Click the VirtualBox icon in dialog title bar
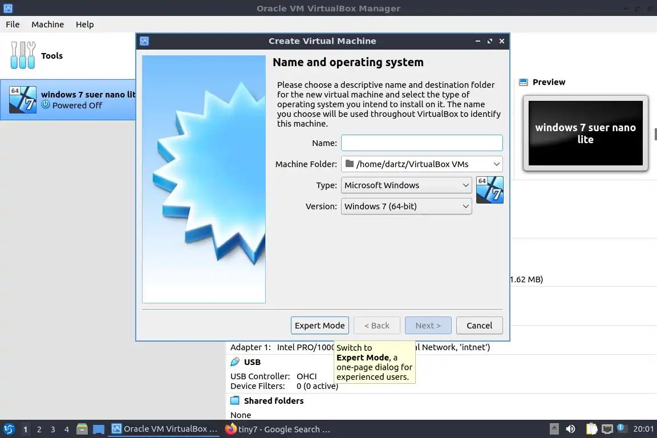The image size is (657, 438). [144, 41]
